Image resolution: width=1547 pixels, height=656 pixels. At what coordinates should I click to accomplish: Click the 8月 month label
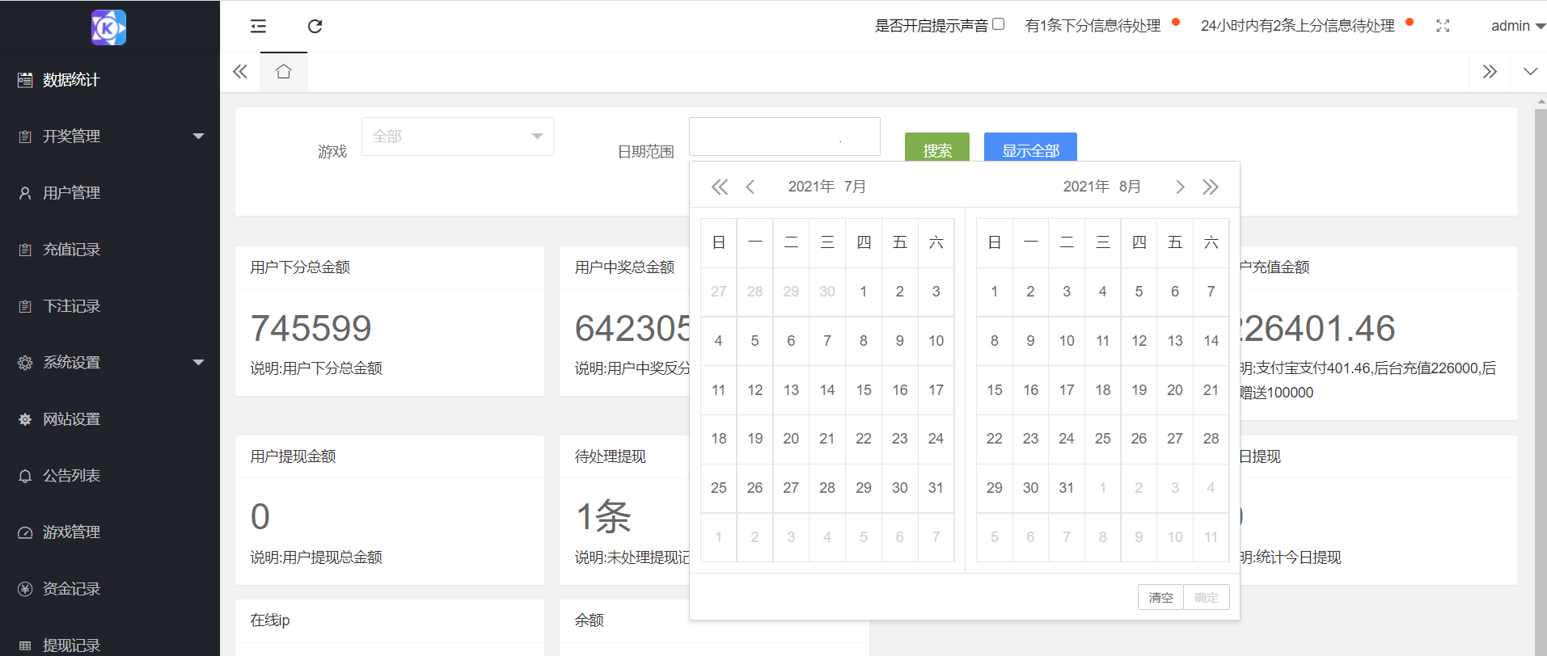[1130, 187]
